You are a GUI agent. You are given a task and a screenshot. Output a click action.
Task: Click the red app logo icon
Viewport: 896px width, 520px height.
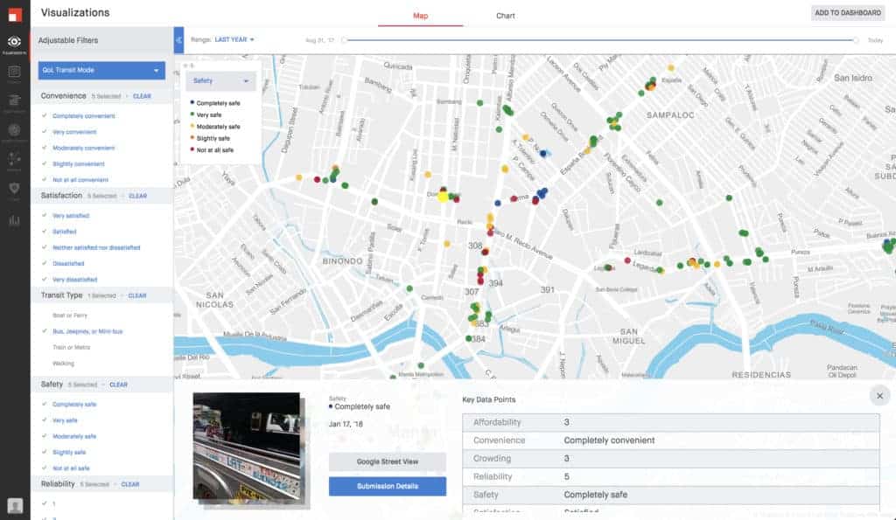pyautogui.click(x=15, y=15)
